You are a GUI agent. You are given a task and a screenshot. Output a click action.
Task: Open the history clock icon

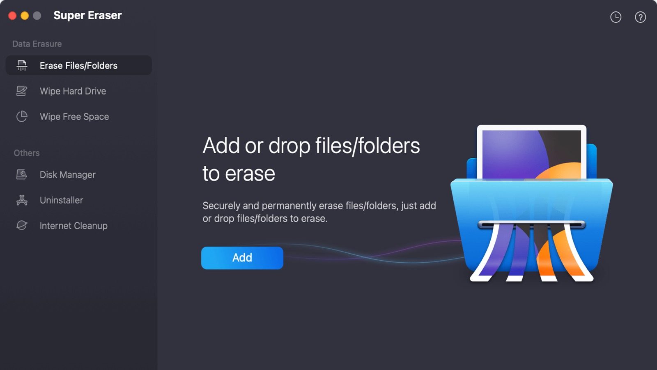(616, 17)
